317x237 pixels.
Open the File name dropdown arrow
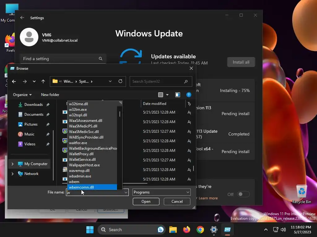[x=126, y=192]
